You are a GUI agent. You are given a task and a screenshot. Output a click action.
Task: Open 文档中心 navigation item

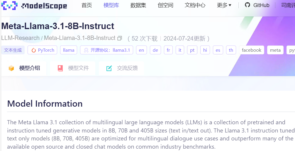coord(195,5)
